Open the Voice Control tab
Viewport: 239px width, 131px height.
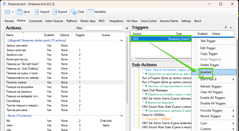point(149,21)
